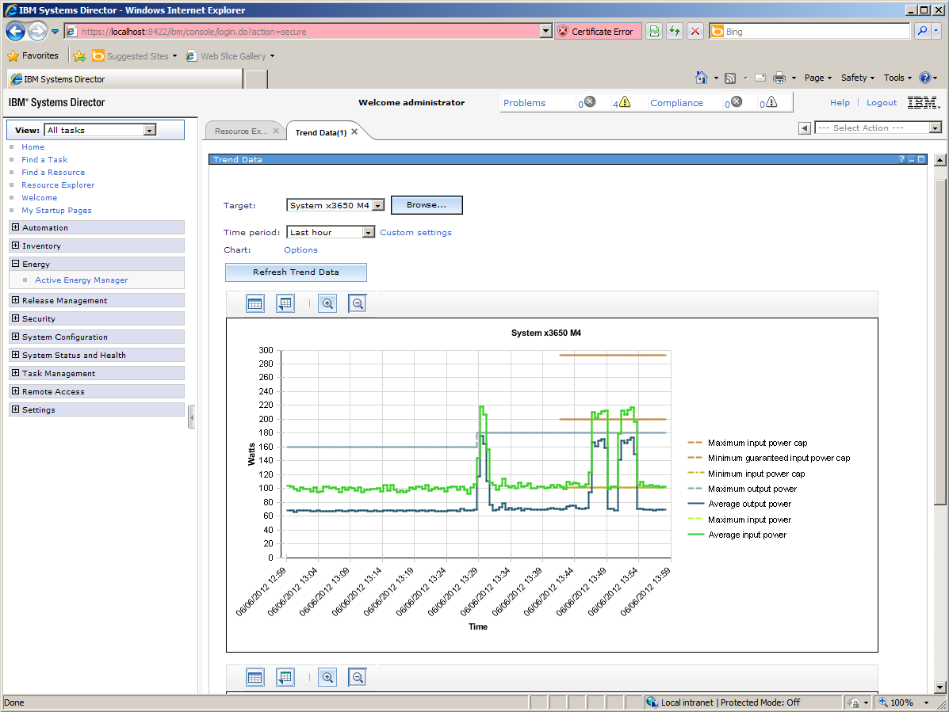Open the Time period Last hour dropdown

(369, 232)
